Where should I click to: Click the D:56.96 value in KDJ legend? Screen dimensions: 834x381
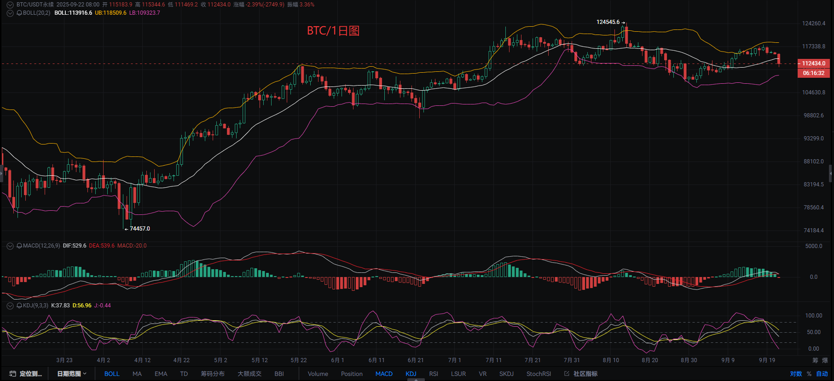82,306
